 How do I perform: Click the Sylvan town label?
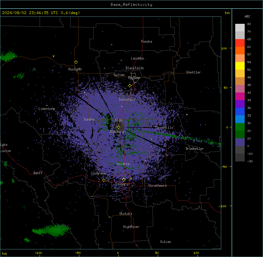point(119,75)
